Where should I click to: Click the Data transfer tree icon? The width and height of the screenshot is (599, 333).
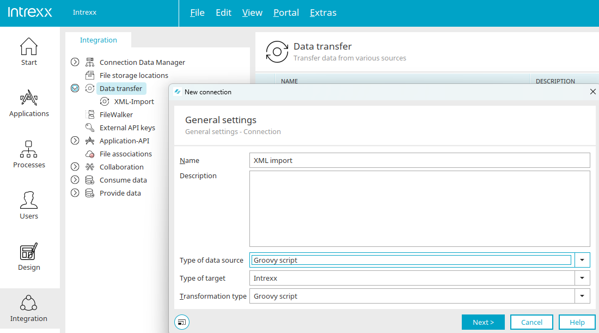(x=90, y=88)
